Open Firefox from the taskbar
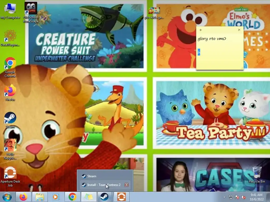Image resolution: width=270 pixels, height=202 pixels. click(23, 197)
